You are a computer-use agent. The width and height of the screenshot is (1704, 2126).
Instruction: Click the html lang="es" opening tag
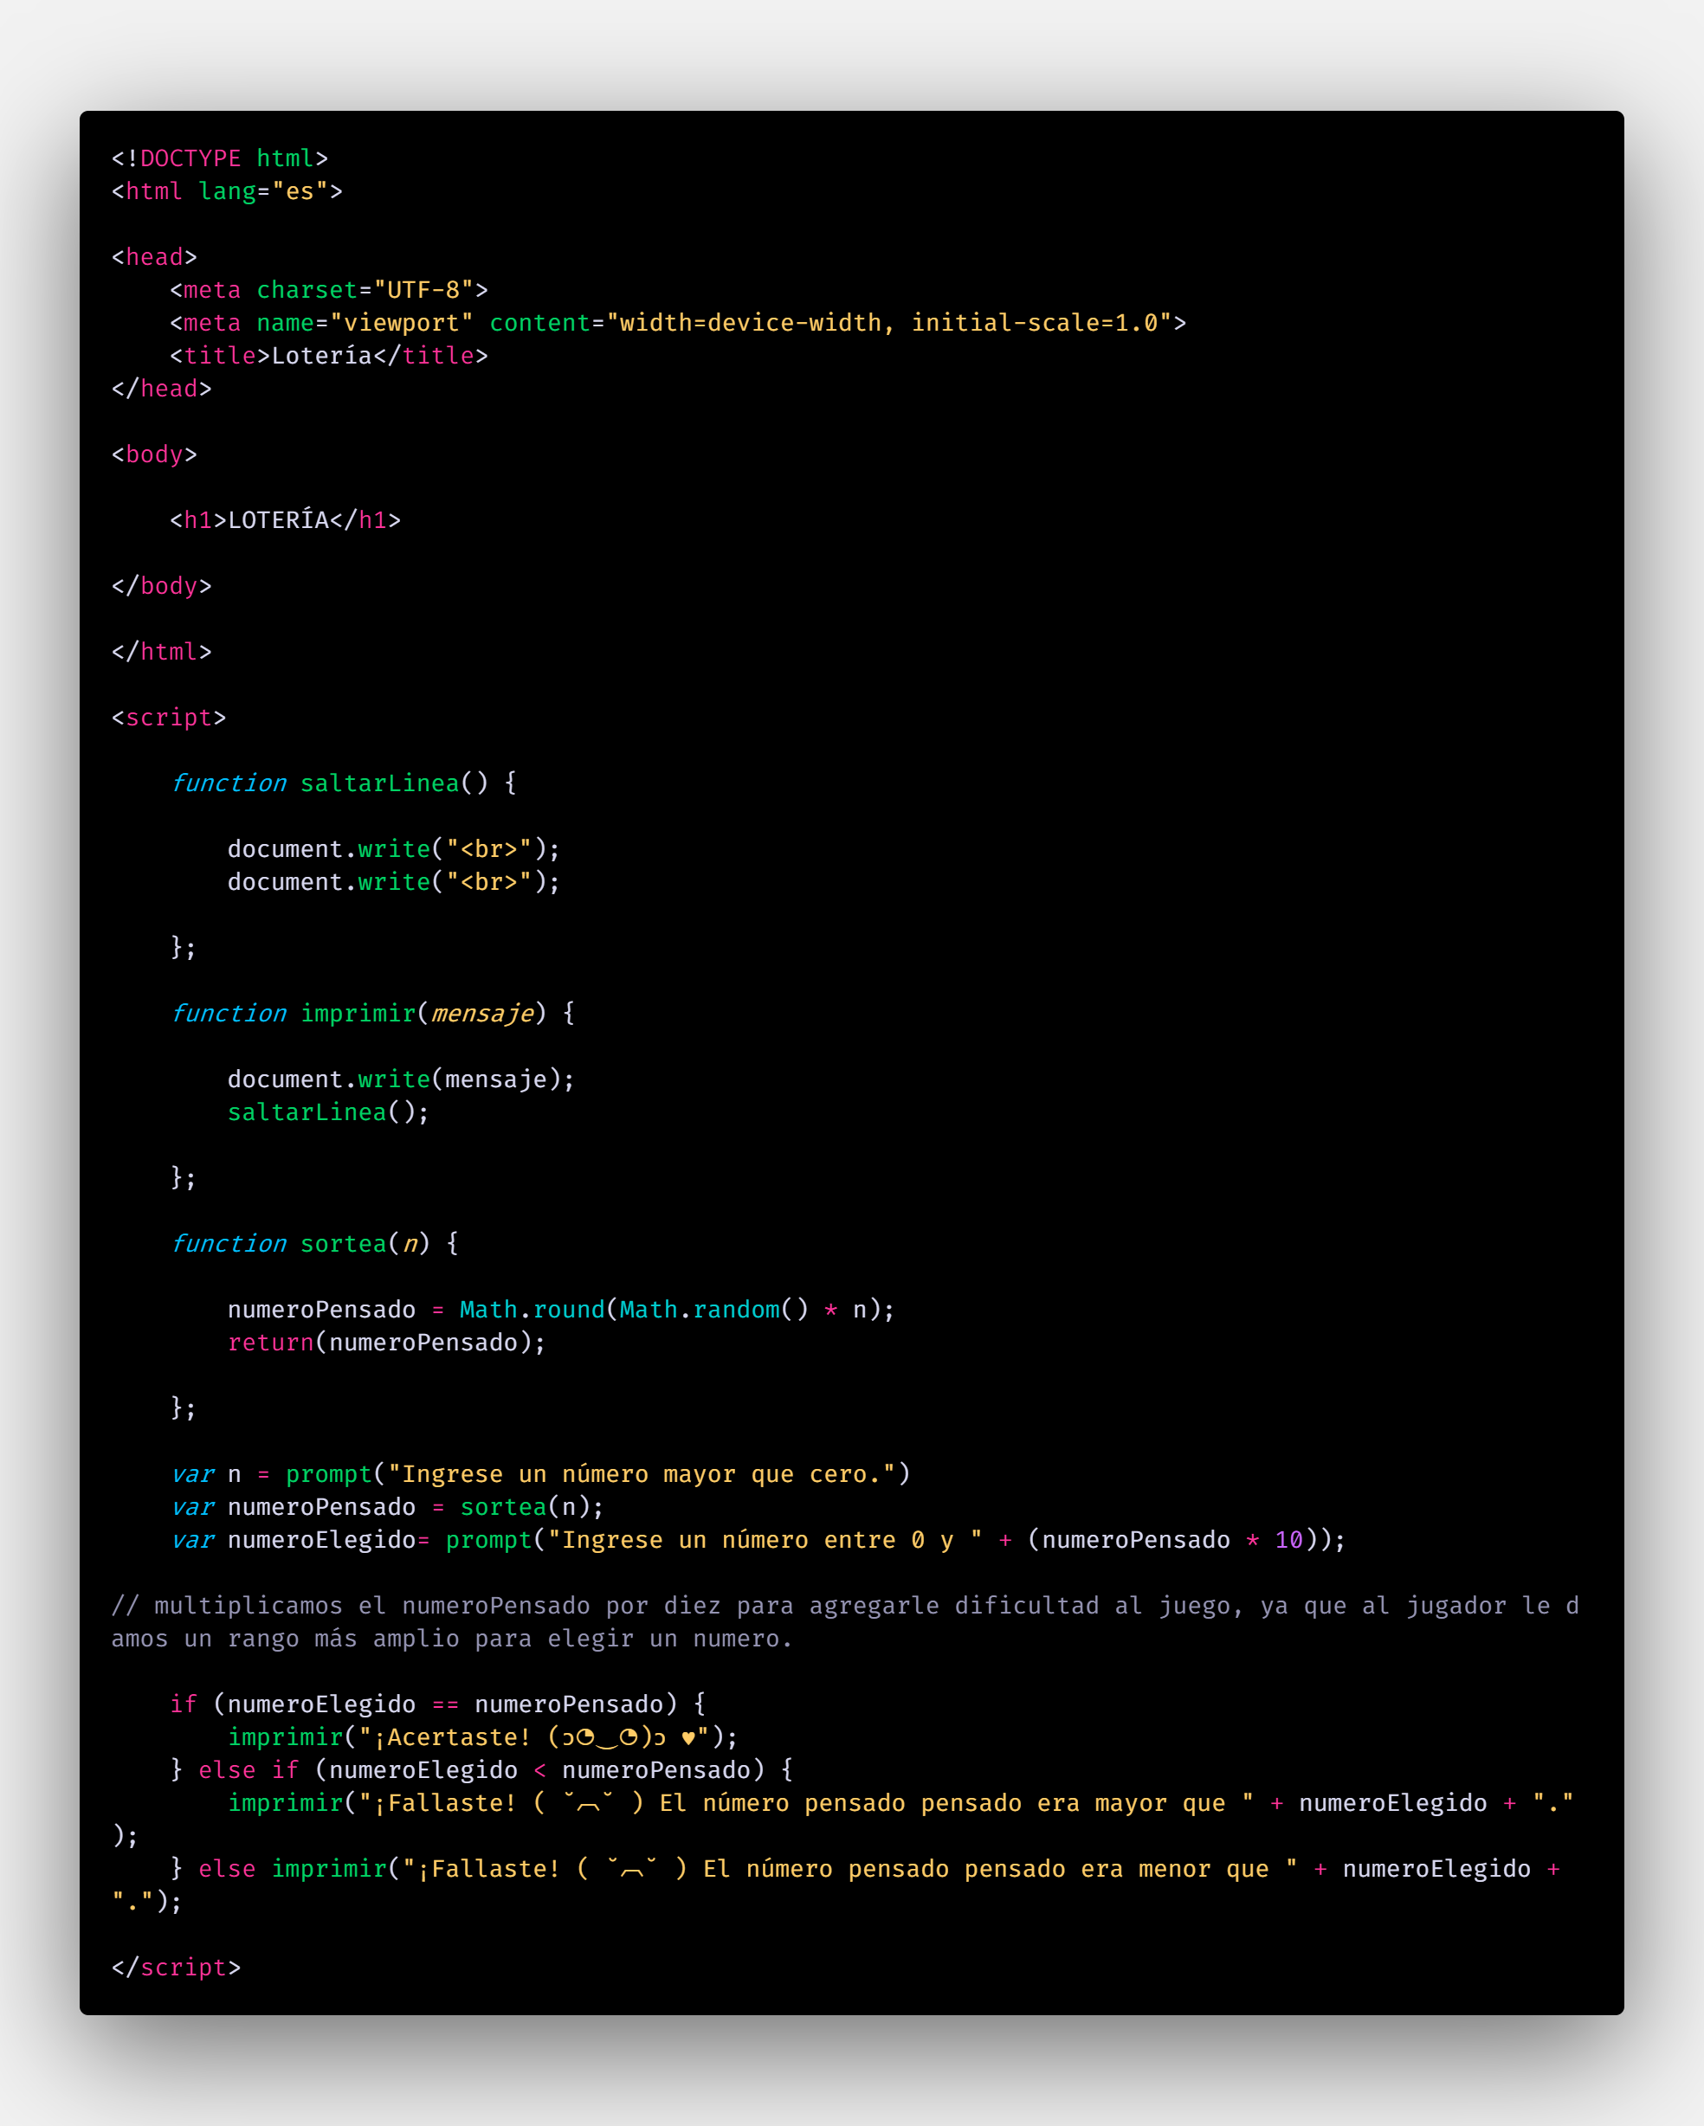pyautogui.click(x=227, y=191)
